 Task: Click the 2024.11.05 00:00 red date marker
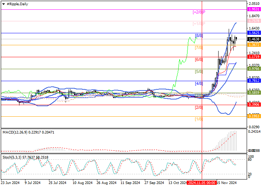click(202, 183)
